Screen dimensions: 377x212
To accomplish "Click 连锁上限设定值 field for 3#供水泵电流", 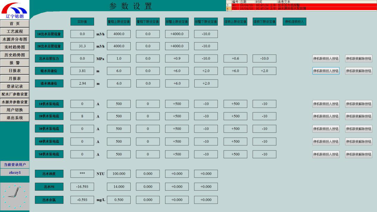I will coord(235,129).
